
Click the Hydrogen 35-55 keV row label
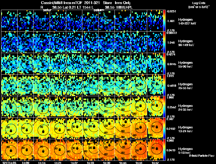(185, 86)
